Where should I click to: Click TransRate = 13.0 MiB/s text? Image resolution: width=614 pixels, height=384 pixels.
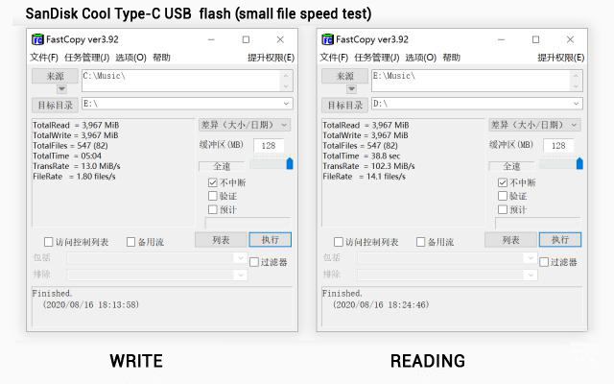tap(77, 166)
